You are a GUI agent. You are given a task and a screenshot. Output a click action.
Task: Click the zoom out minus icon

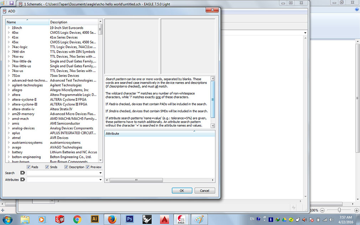pyautogui.click(x=322, y=210)
